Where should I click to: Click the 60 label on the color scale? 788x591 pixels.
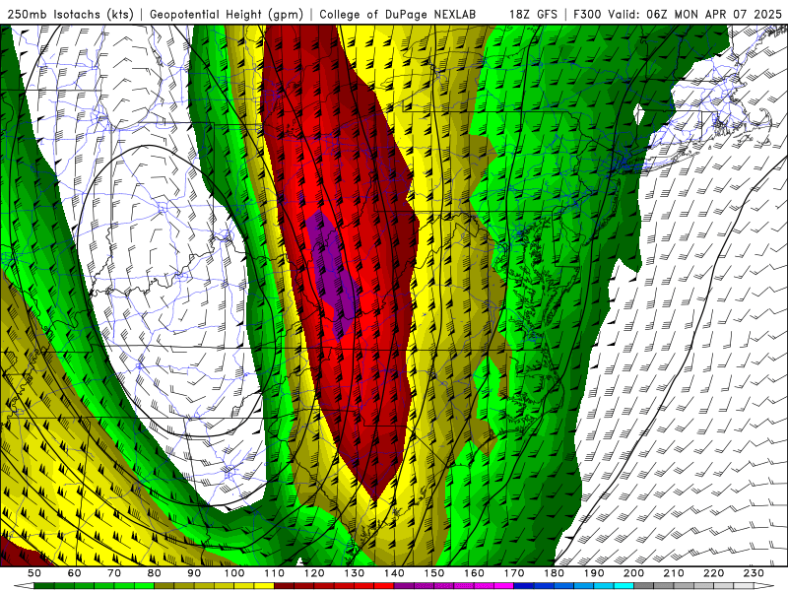[x=75, y=573]
